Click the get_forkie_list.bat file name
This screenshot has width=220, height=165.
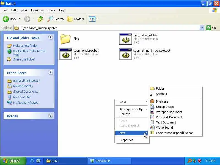tap(145, 35)
